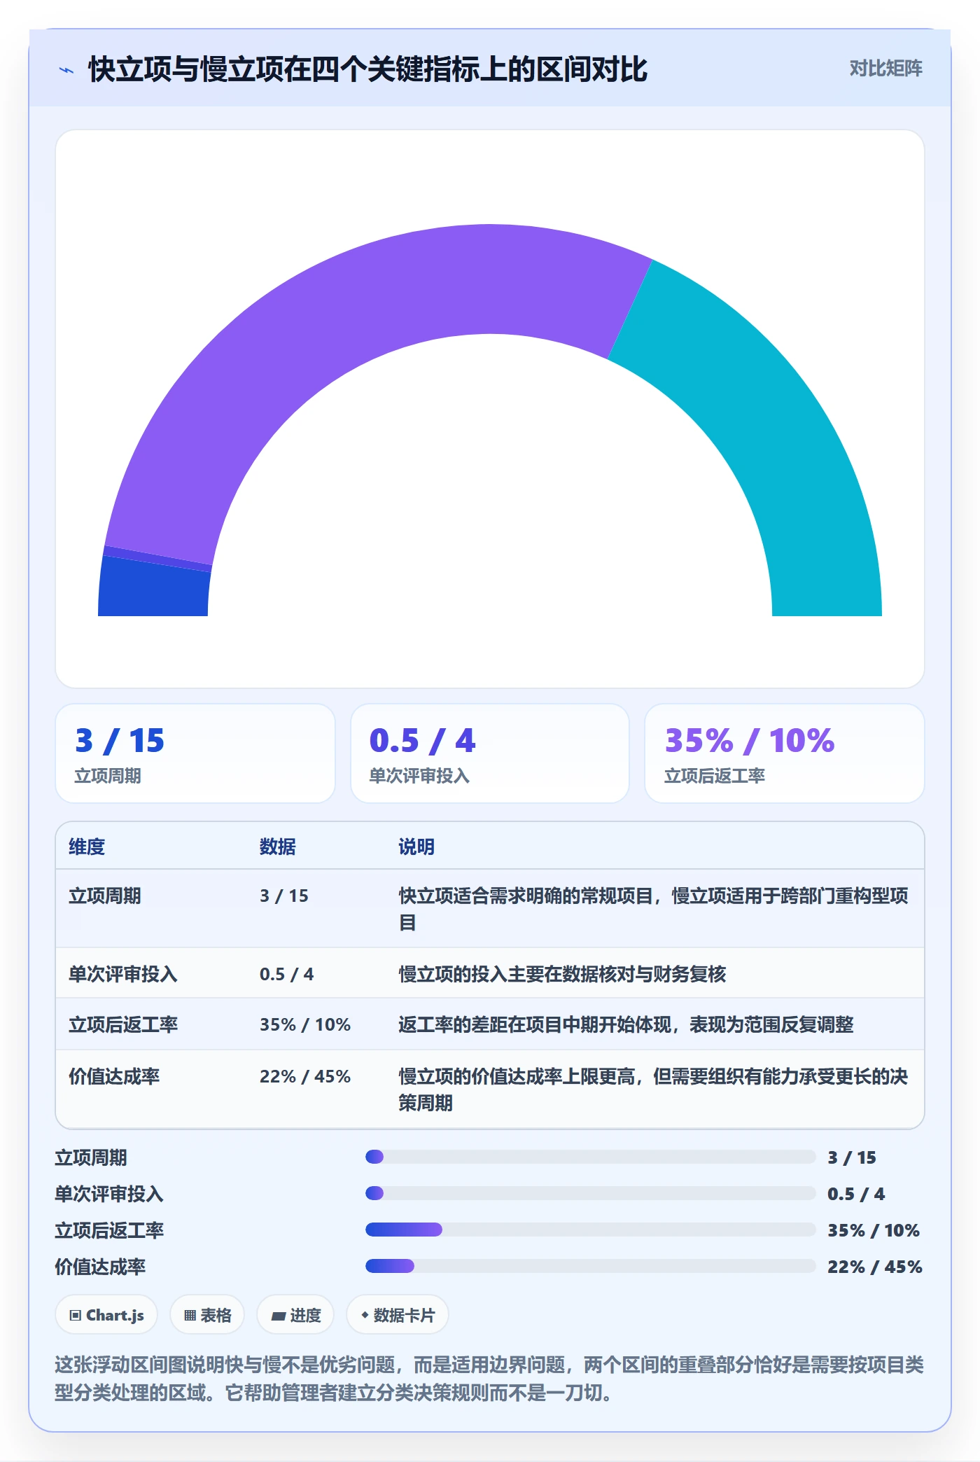Click the title 快立项与慢立项在四个关键指标上的区间对比
Viewport: 980px width, 1462px height.
(x=367, y=69)
